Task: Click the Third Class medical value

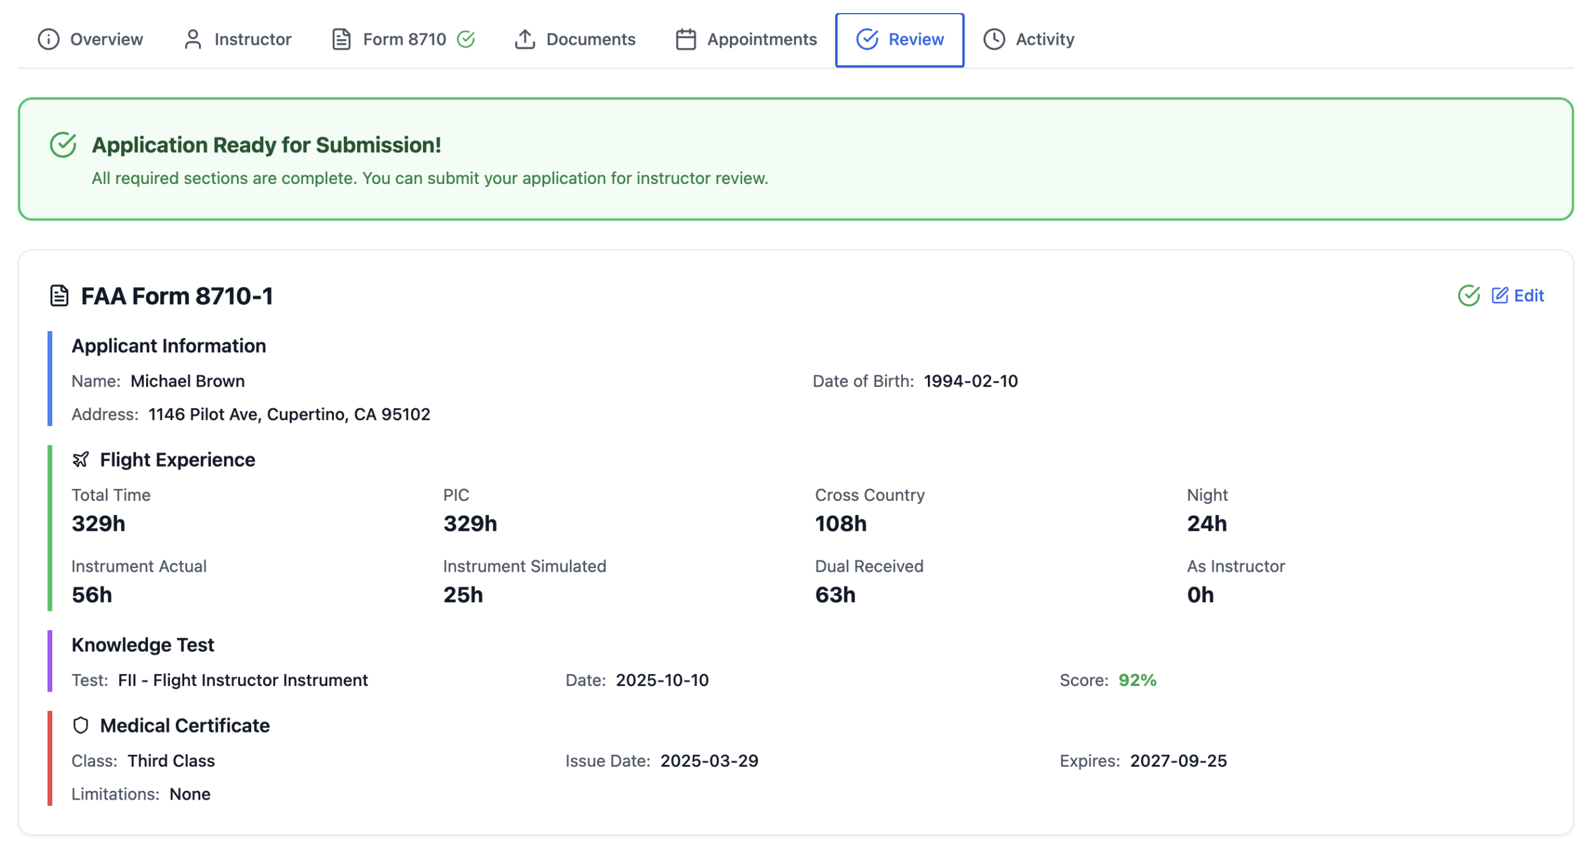Action: point(171,761)
